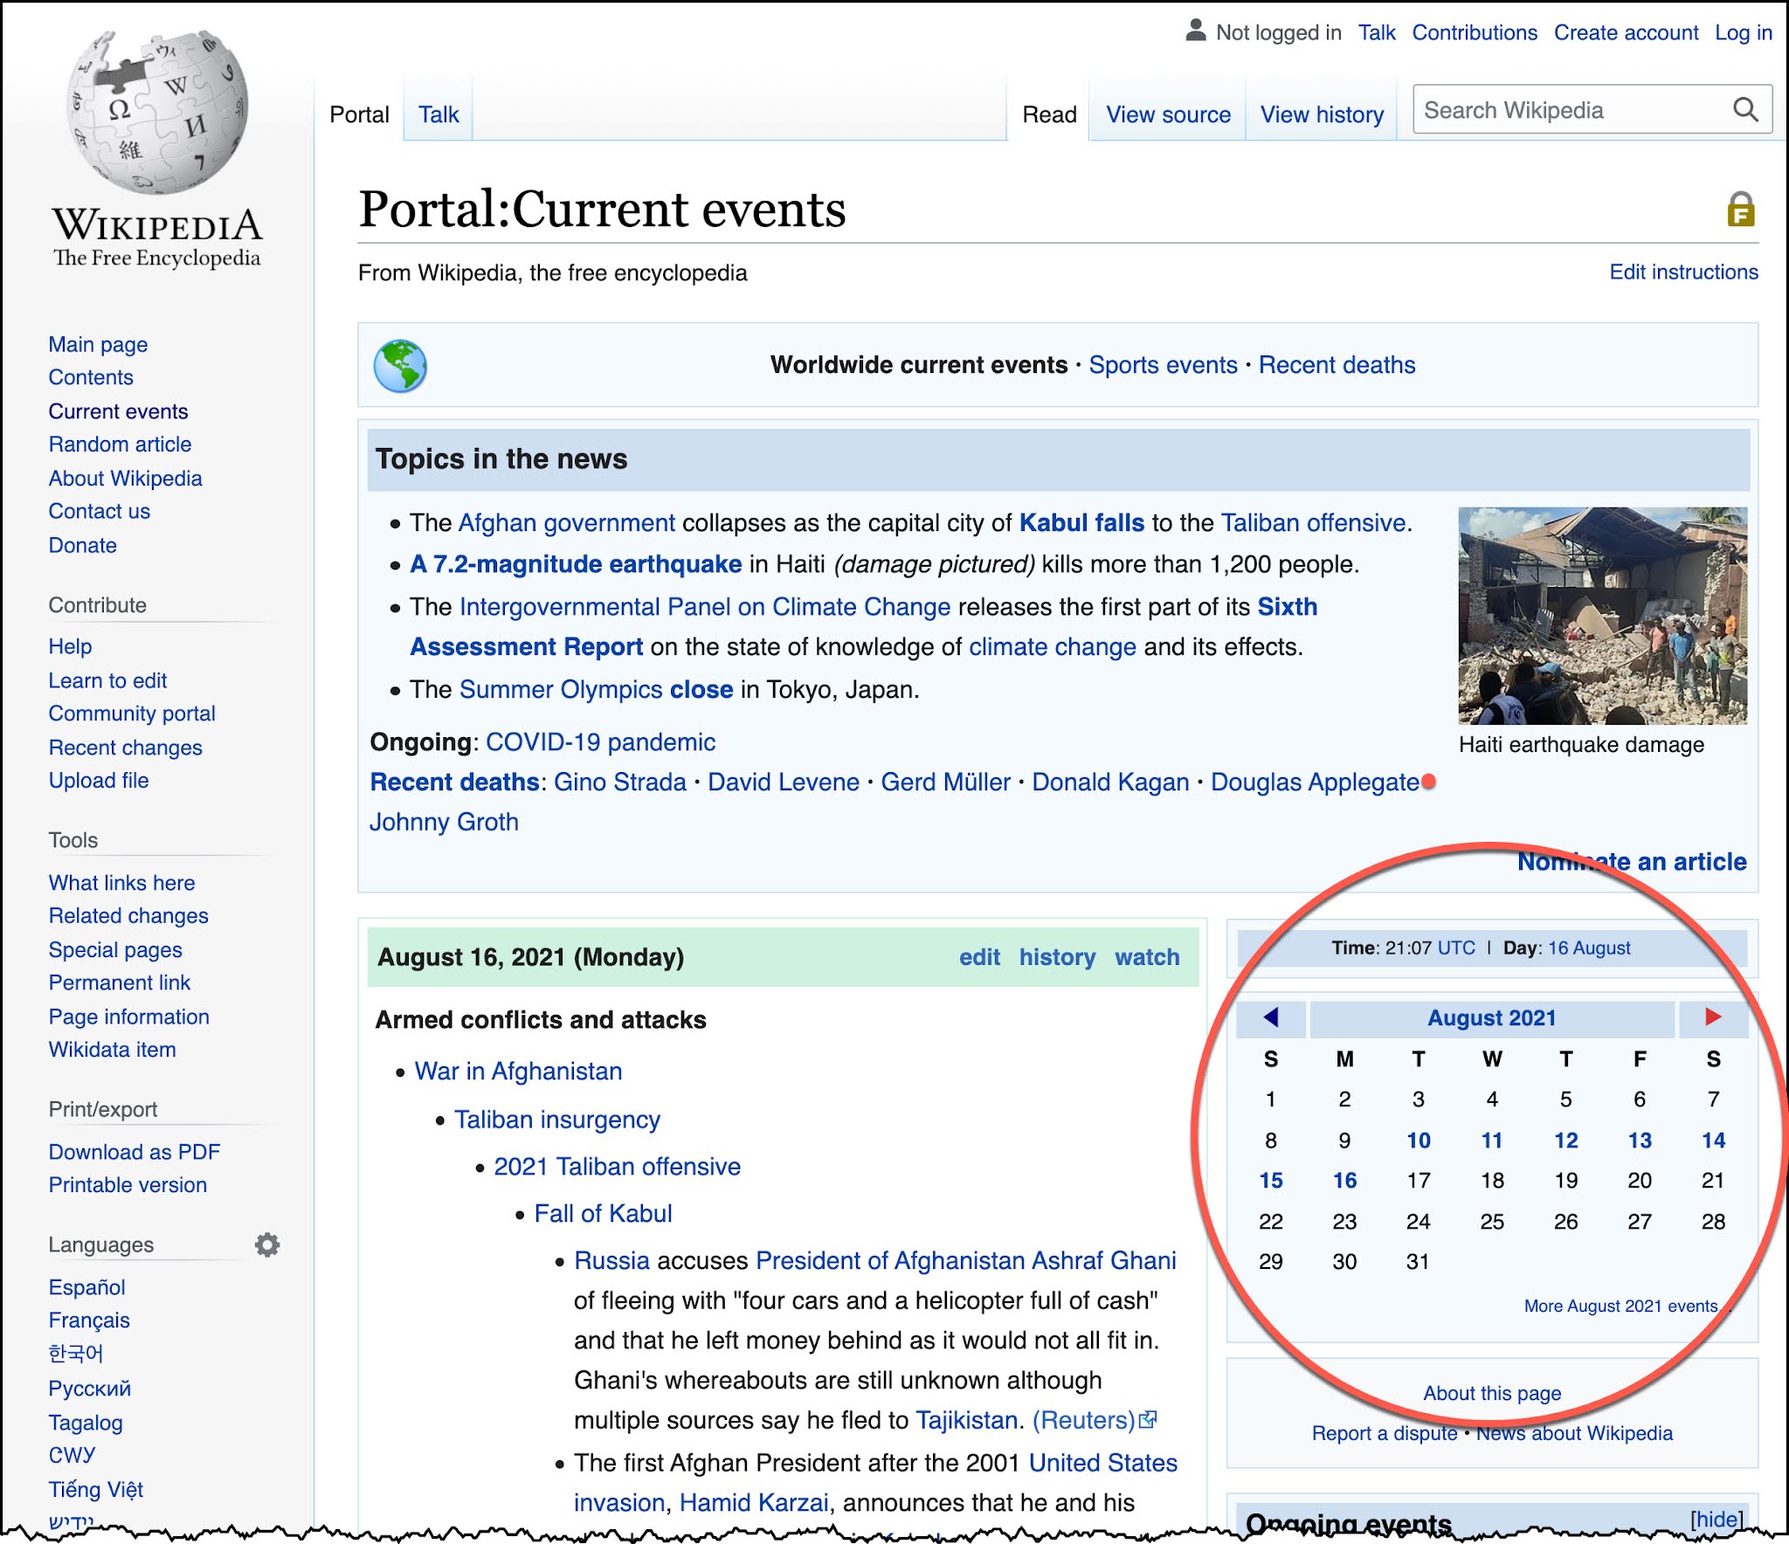The image size is (1789, 1544).
Task: Select August 15 in the calendar
Action: 1271,1181
